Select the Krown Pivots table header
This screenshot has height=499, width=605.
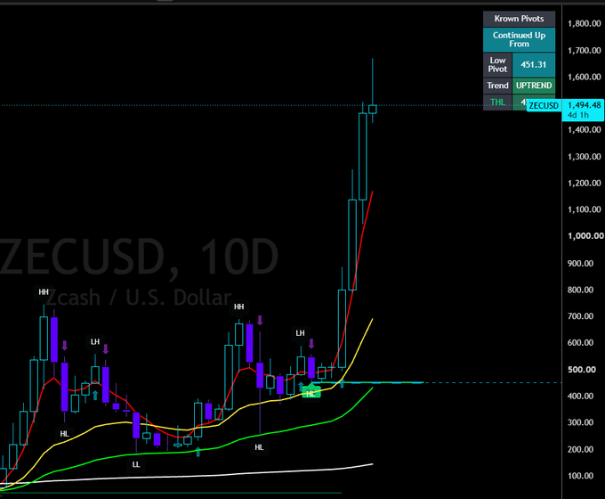[x=519, y=19]
